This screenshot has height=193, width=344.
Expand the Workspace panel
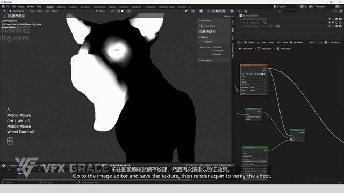(199, 60)
